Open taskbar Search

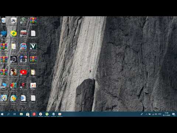[x=8, y=114]
